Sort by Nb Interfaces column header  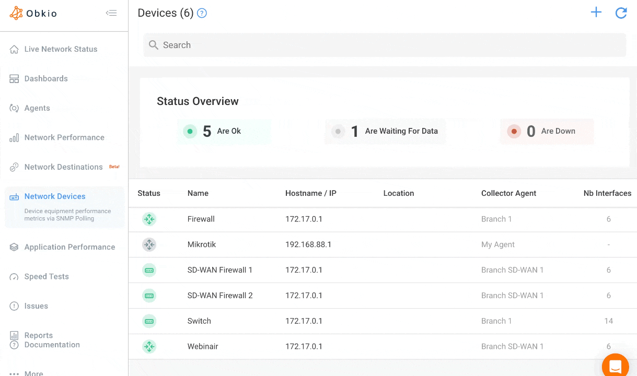(x=607, y=193)
